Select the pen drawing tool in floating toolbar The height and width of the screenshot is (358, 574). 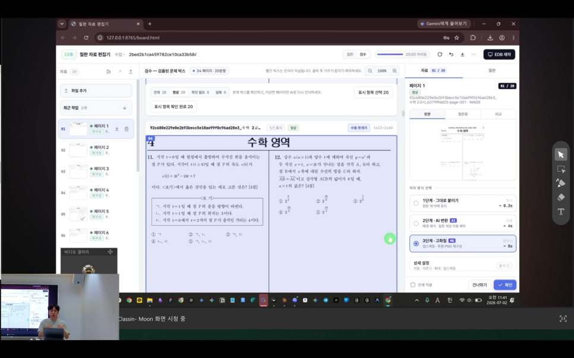[561, 183]
